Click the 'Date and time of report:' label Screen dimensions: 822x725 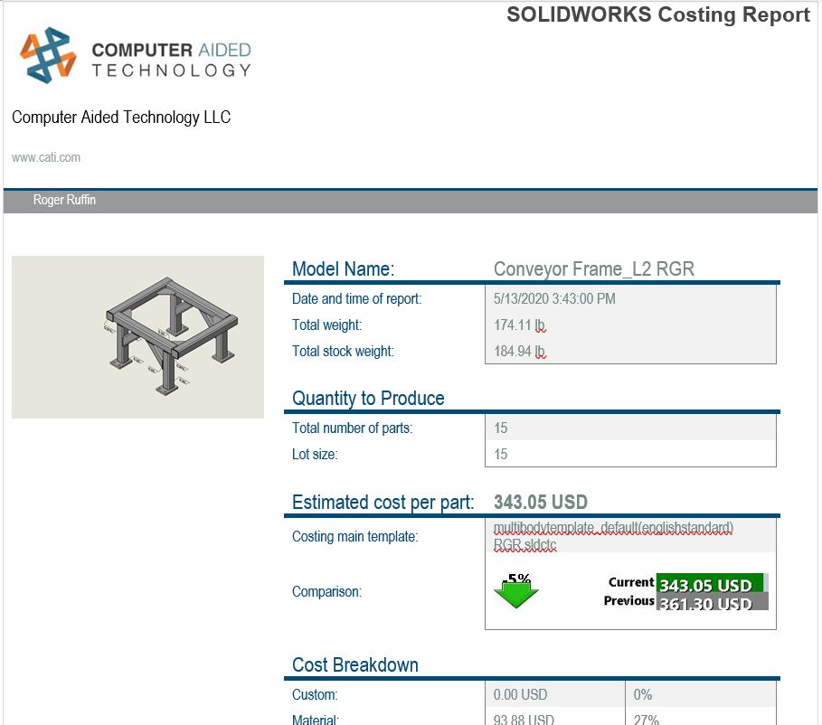tap(356, 299)
